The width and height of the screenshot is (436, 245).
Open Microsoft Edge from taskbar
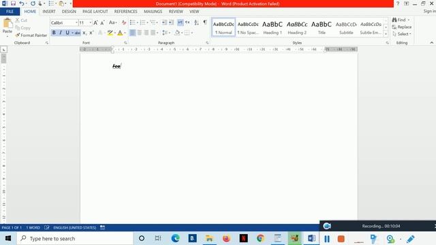click(x=175, y=238)
